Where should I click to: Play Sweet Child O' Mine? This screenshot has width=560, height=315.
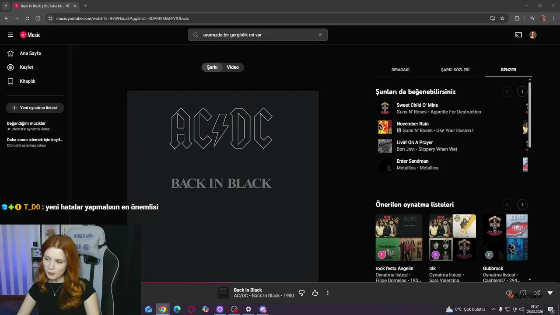[417, 105]
